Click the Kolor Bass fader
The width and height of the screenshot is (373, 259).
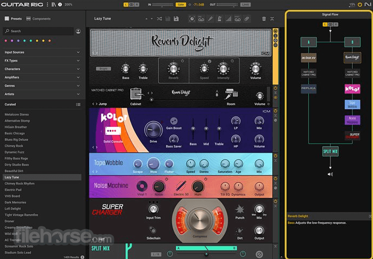193,129
